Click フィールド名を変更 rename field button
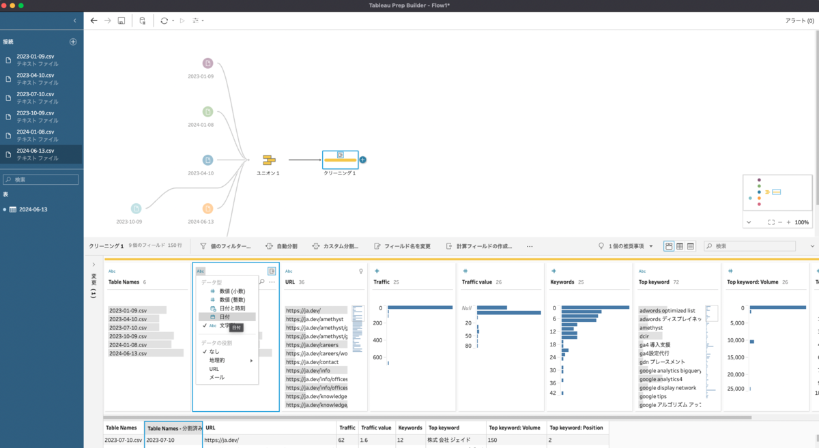This screenshot has height=448, width=819. coord(402,246)
